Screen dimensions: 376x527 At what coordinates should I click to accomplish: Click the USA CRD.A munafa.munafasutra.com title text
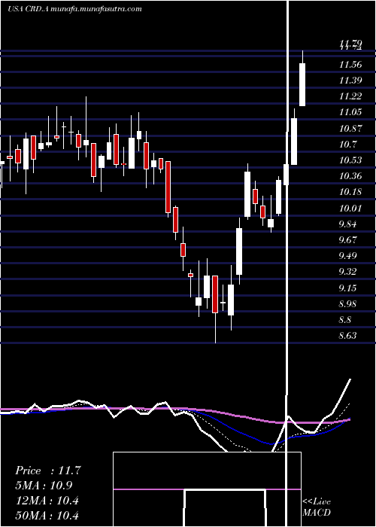click(x=74, y=9)
